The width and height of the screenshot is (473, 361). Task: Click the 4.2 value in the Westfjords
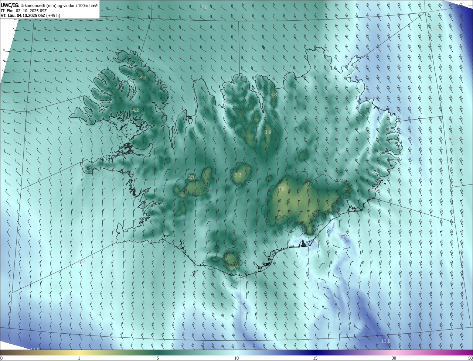[136, 110]
